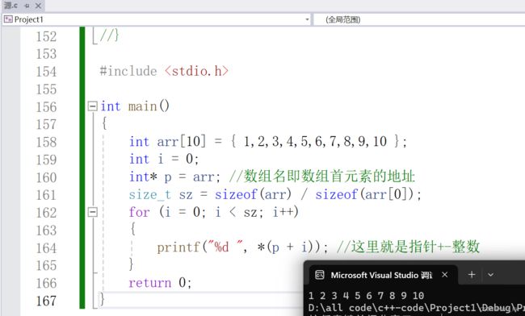The image size is (525, 316).
Task: Click the arr[10] array initialization line
Action: click(x=268, y=142)
